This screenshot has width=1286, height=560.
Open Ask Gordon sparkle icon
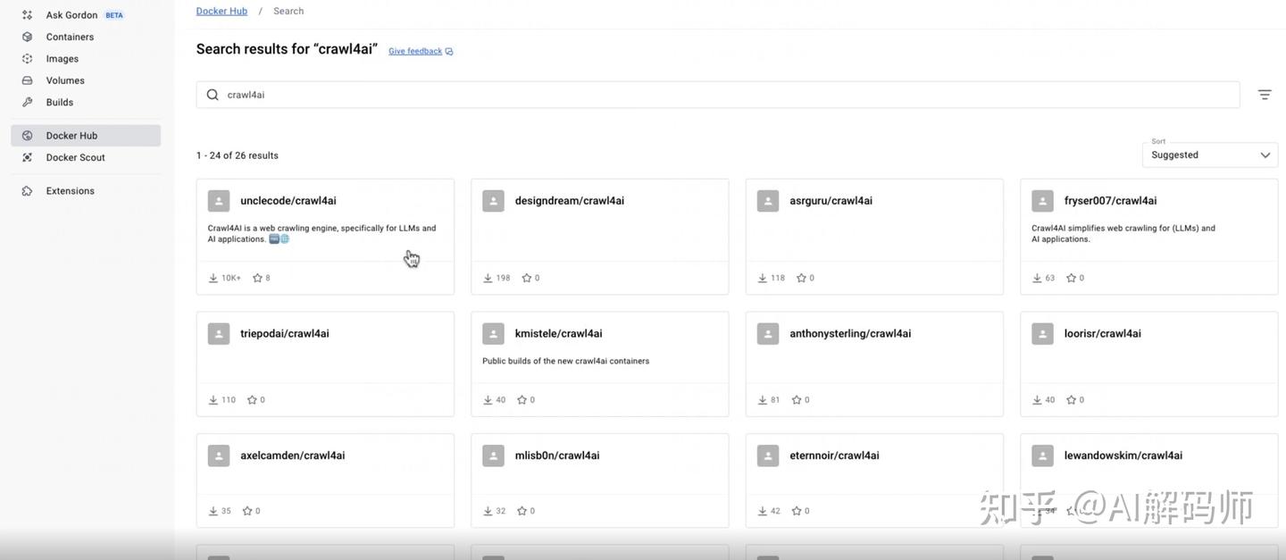(x=28, y=15)
